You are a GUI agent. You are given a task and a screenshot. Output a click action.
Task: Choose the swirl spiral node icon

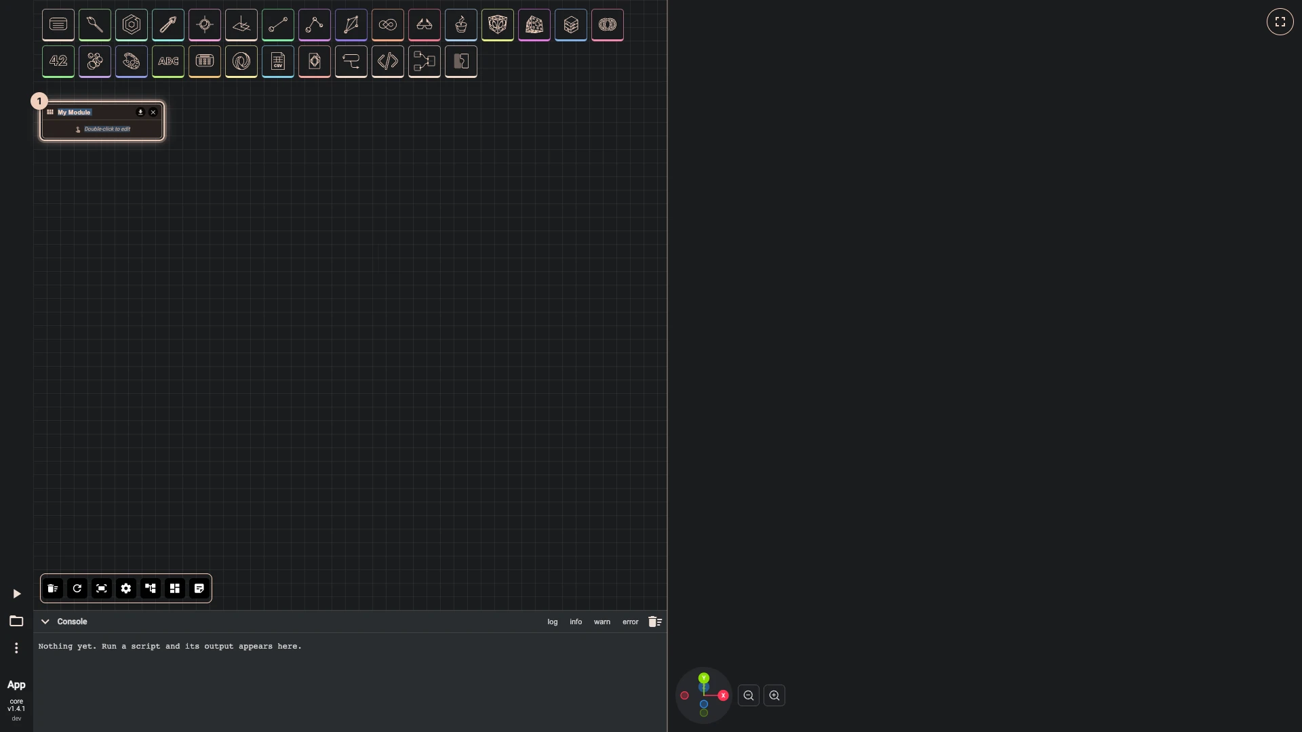coord(241,62)
